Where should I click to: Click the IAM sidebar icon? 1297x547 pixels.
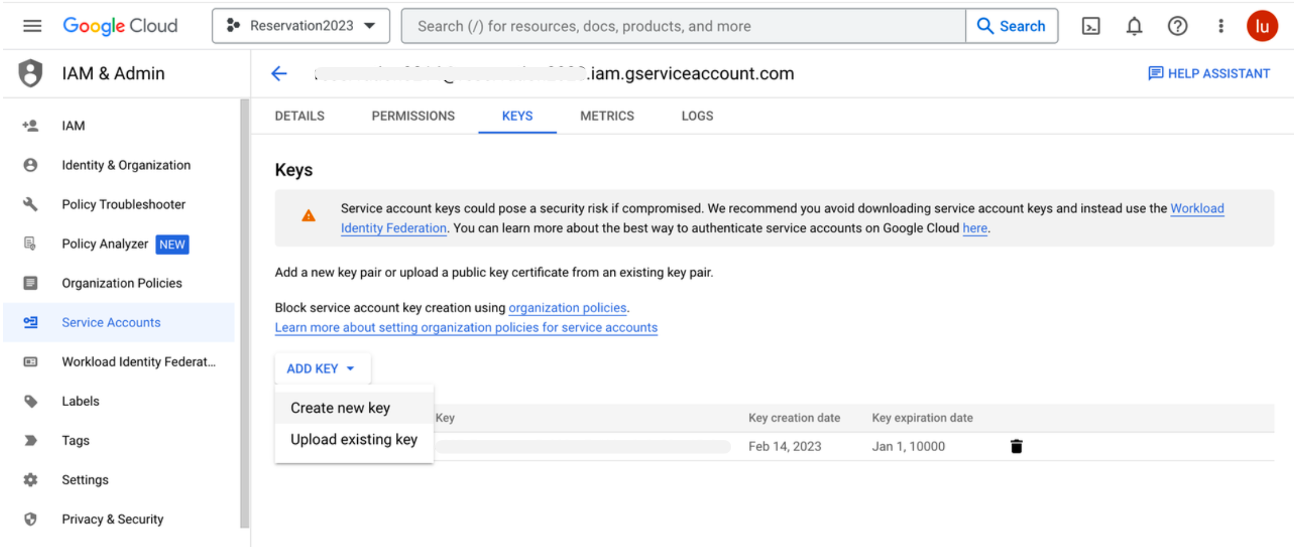click(31, 125)
